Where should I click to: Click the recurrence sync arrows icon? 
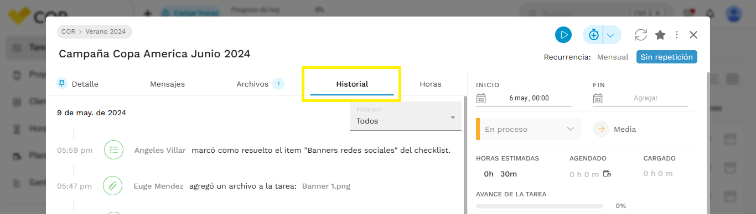tap(641, 35)
